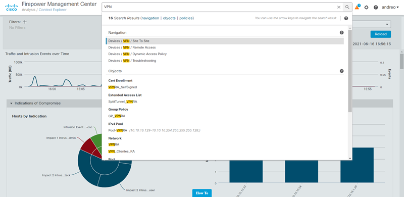Click inside the VPN search field
The width and height of the screenshot is (404, 197).
tap(219, 7)
